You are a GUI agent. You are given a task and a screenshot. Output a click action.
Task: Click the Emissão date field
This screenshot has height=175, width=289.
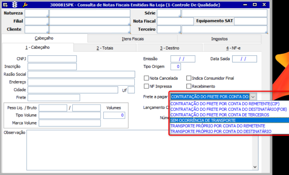[x=183, y=59]
